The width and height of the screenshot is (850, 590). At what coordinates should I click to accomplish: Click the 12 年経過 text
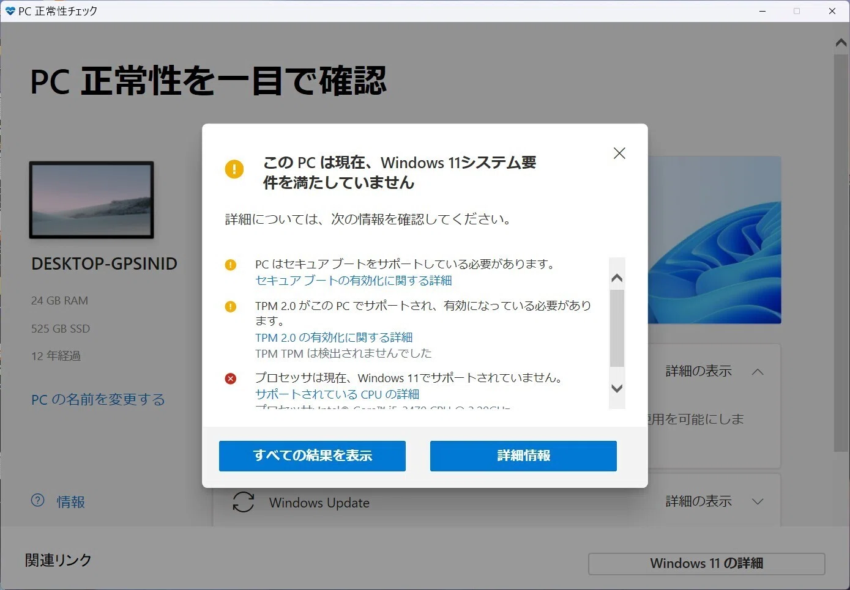pos(56,356)
